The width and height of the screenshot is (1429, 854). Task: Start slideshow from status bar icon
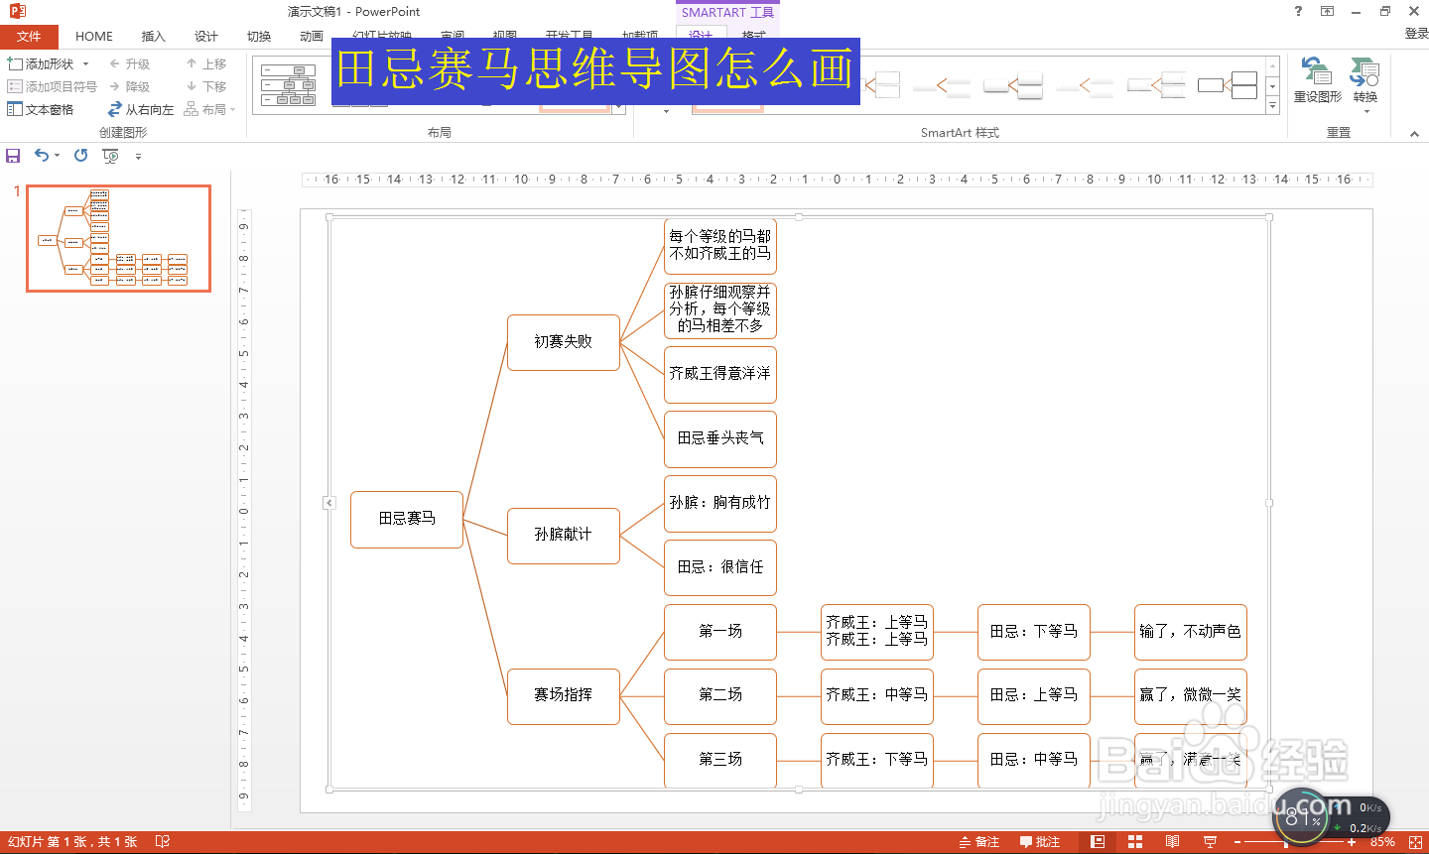1210,841
